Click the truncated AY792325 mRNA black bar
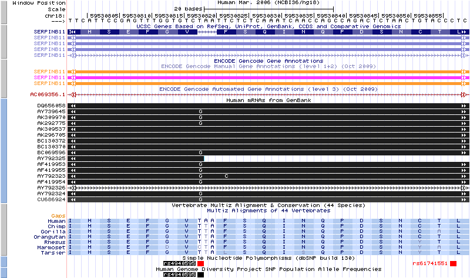This screenshot has height=278, width=470. point(136,158)
